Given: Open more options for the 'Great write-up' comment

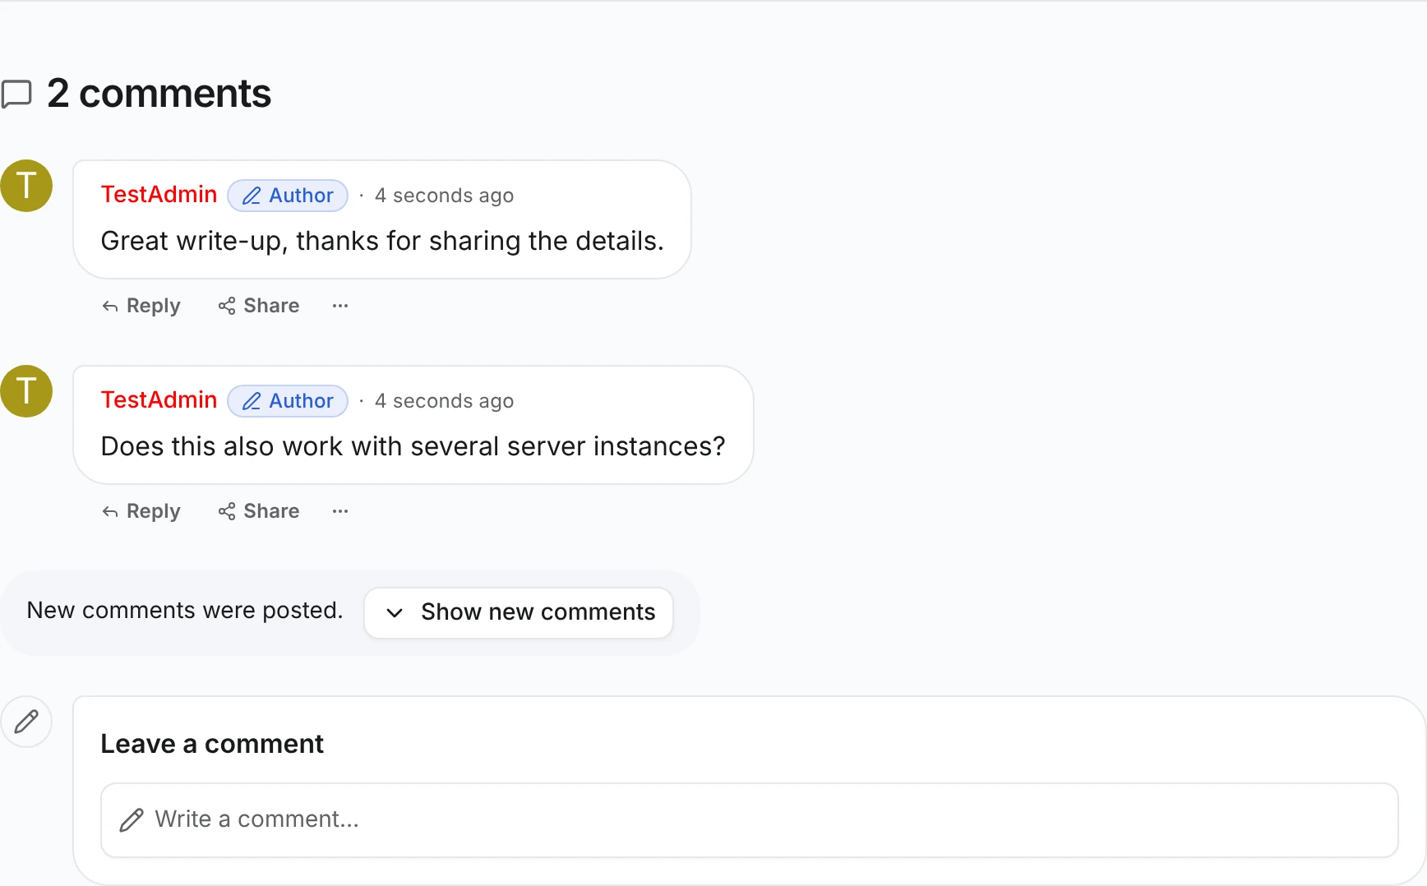Looking at the screenshot, I should [x=340, y=306].
